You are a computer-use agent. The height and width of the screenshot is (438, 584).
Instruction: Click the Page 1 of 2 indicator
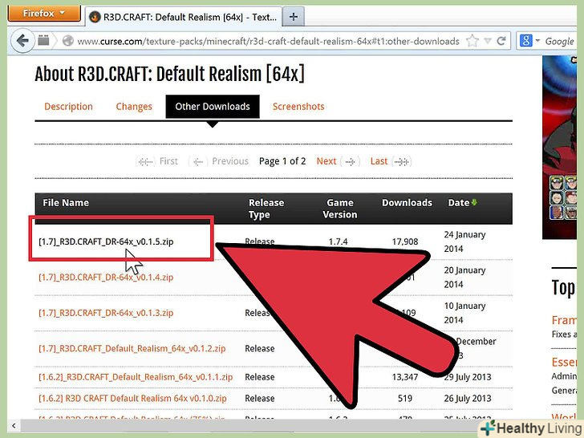(282, 161)
